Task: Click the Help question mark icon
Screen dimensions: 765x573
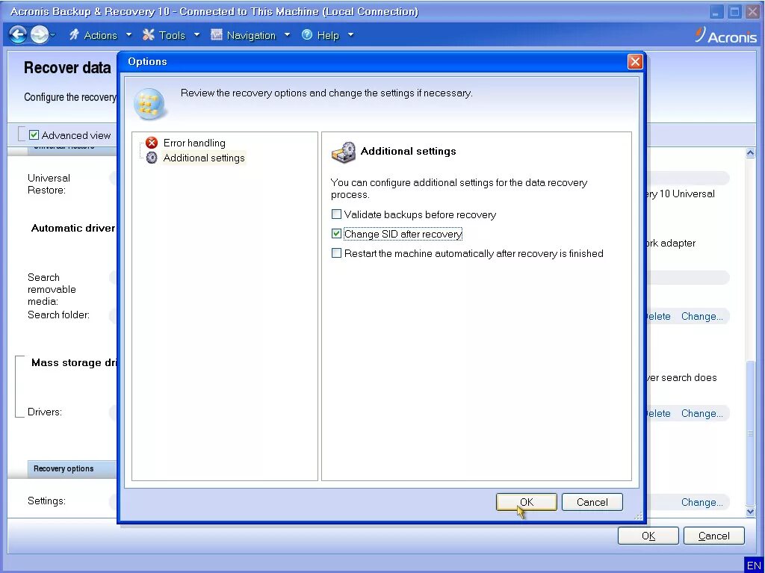Action: [307, 34]
